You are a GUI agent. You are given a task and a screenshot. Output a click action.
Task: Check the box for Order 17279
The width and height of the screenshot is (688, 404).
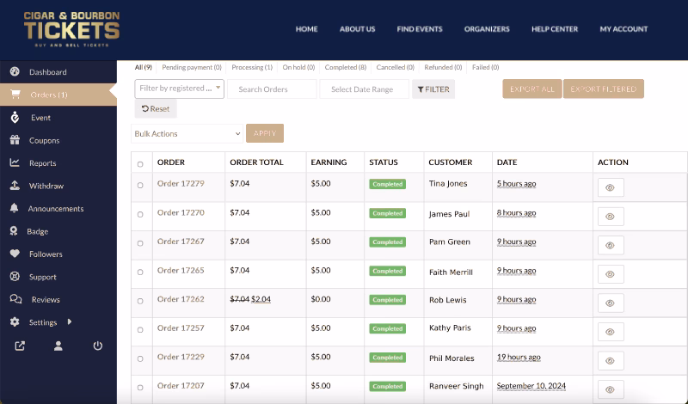[x=140, y=185]
